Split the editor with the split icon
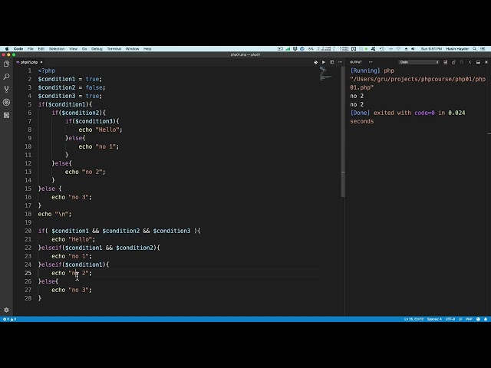This screenshot has height=368, width=491. coord(331,62)
